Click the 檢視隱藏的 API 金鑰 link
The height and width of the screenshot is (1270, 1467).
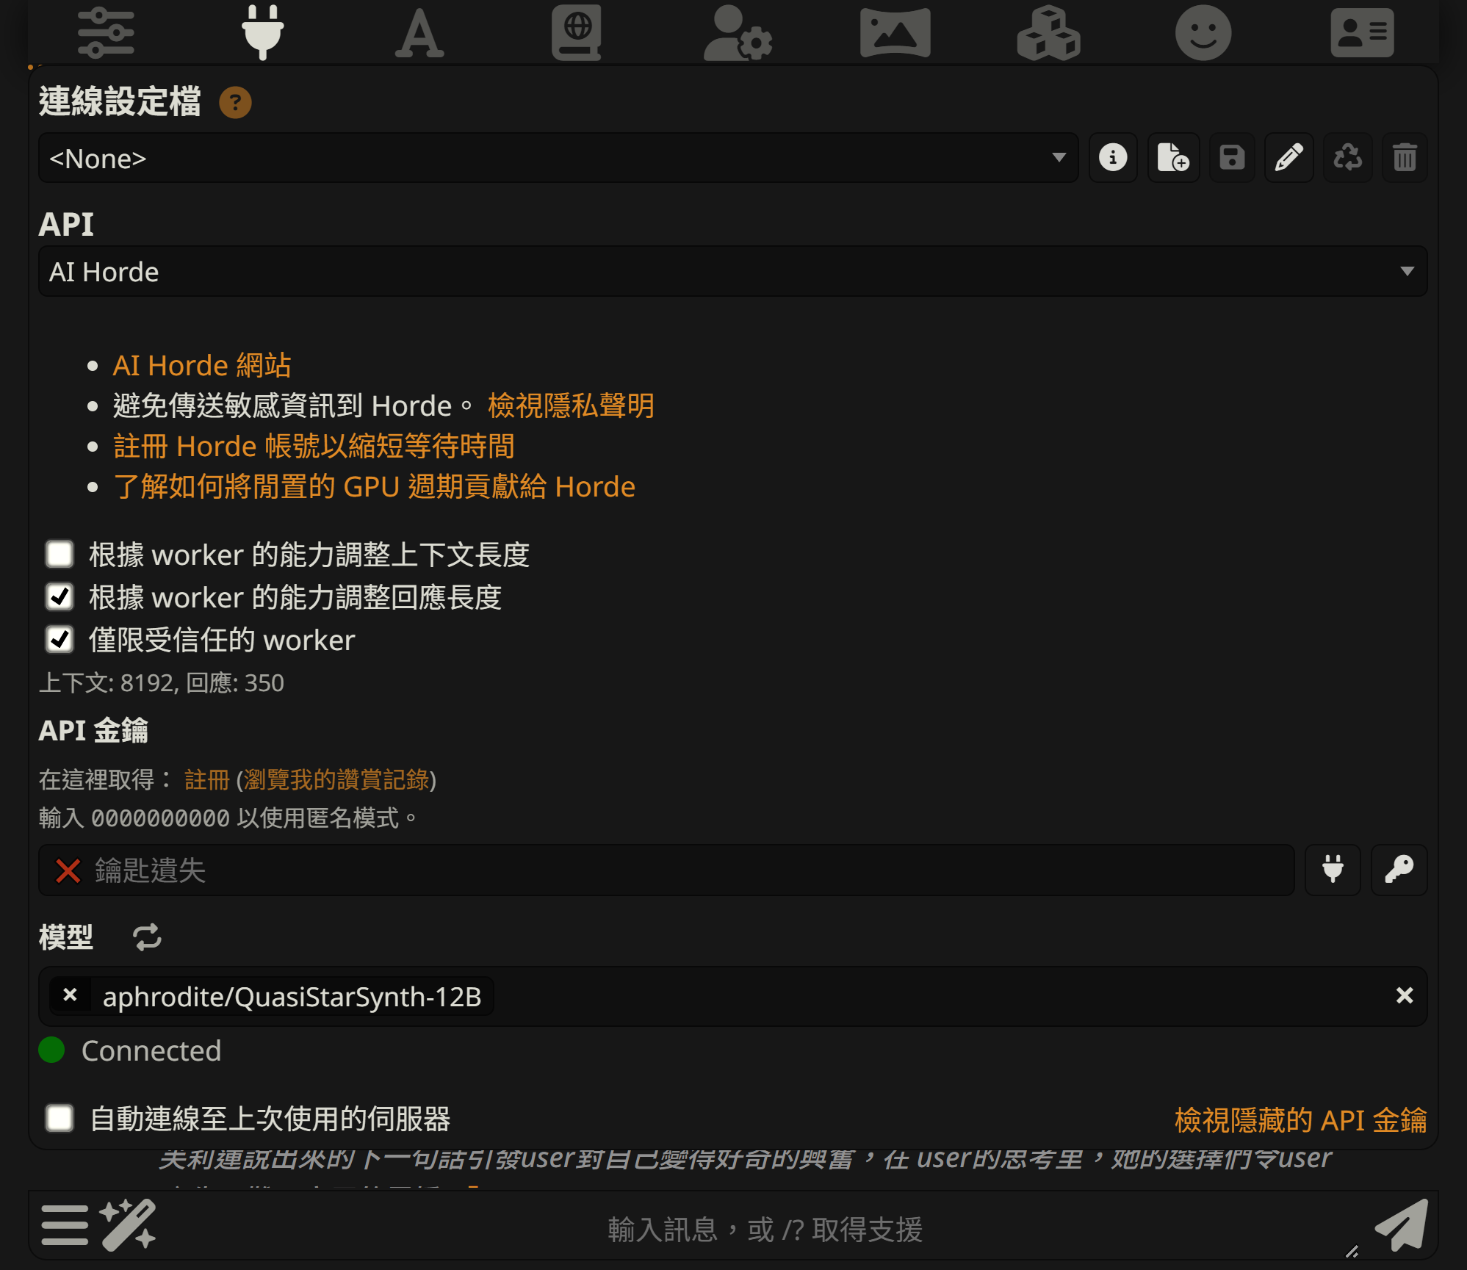tap(1300, 1120)
